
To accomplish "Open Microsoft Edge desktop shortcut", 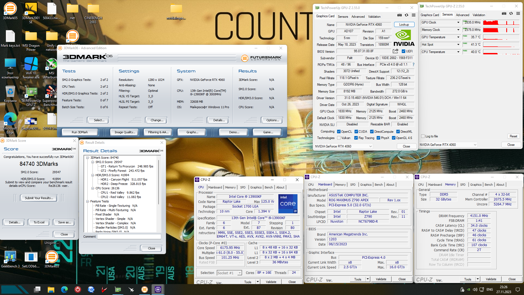I will pyautogui.click(x=10, y=123).
